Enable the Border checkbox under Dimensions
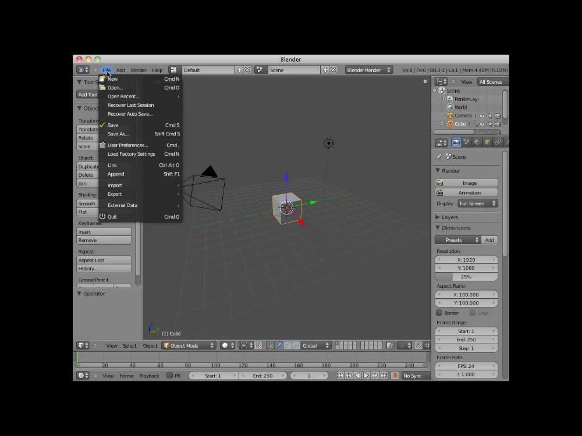Screen dimensions: 582x436 tap(438, 313)
